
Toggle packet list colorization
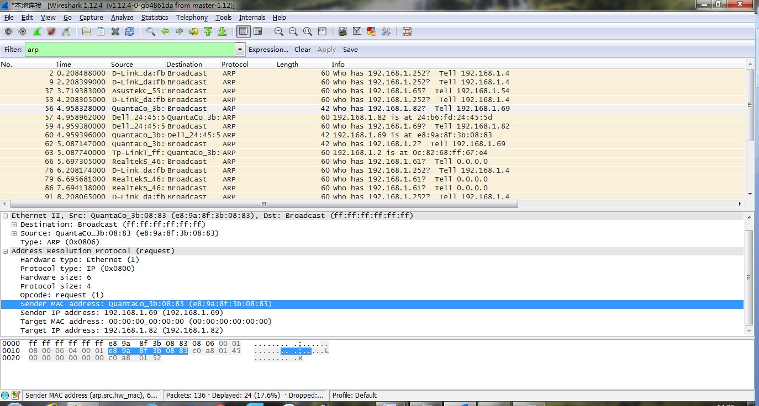tap(243, 31)
